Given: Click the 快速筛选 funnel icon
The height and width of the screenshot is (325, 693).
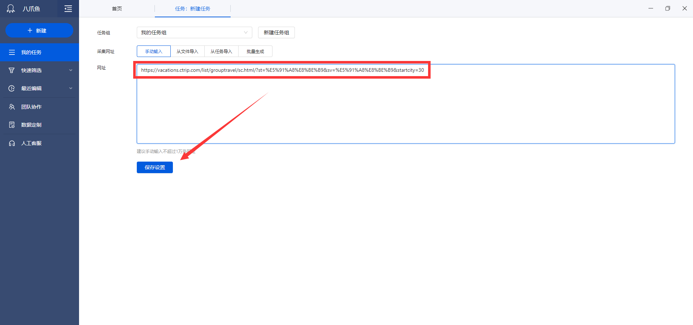Looking at the screenshot, I should click(x=12, y=70).
